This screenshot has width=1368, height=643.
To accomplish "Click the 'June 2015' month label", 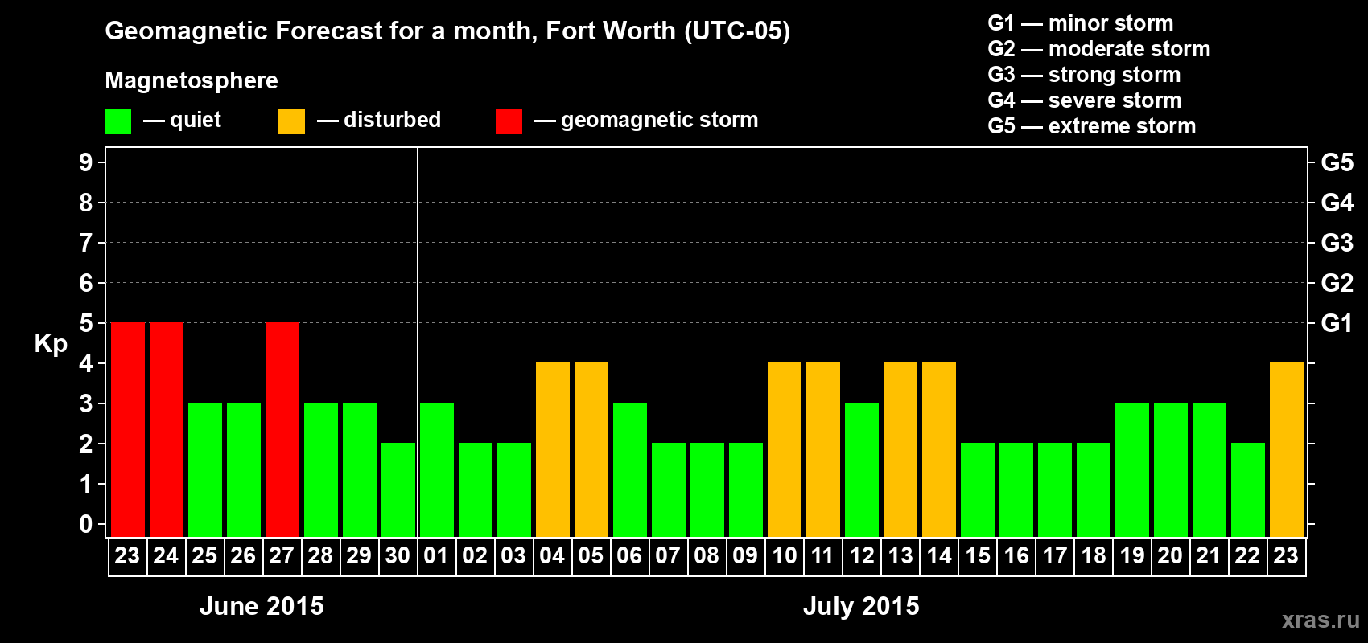I will [x=262, y=606].
